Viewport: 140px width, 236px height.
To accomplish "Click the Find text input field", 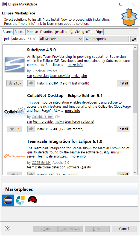I will (x=20, y=39).
